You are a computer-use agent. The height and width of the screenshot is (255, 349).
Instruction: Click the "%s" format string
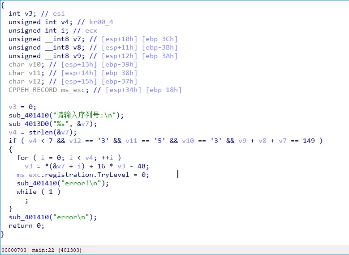[61, 124]
